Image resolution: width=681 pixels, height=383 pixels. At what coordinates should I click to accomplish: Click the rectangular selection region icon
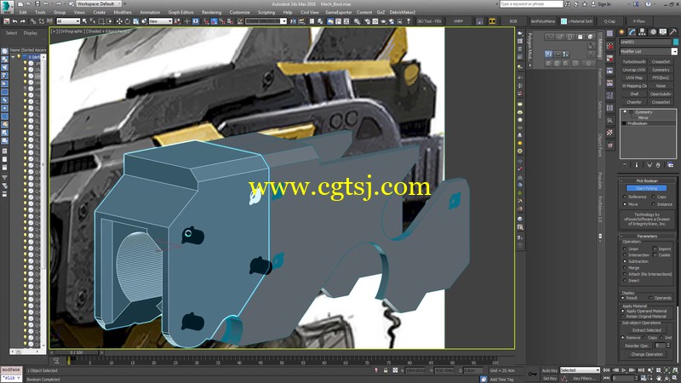(101, 20)
